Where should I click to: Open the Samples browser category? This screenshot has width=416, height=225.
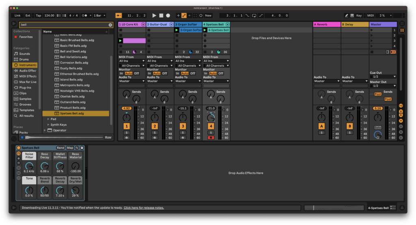click(25, 99)
